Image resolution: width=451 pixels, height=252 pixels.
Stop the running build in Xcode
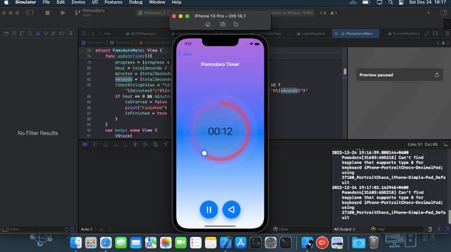pyautogui.click(x=46, y=13)
